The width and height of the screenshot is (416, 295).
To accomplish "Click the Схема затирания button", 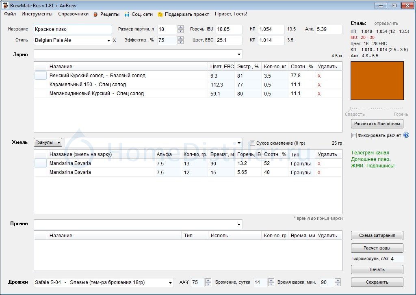I will click(377, 235).
